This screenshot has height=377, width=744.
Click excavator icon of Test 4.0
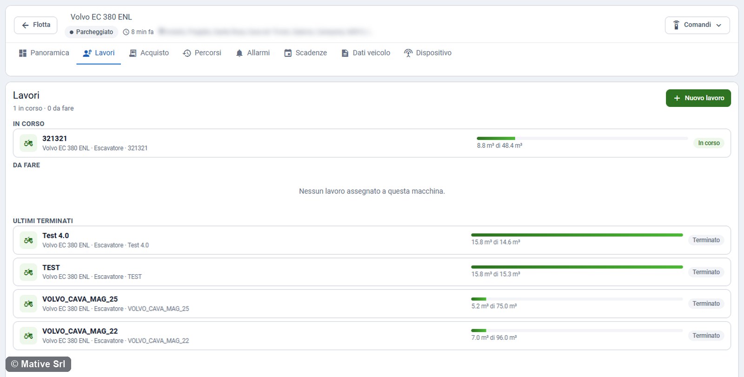coord(28,240)
